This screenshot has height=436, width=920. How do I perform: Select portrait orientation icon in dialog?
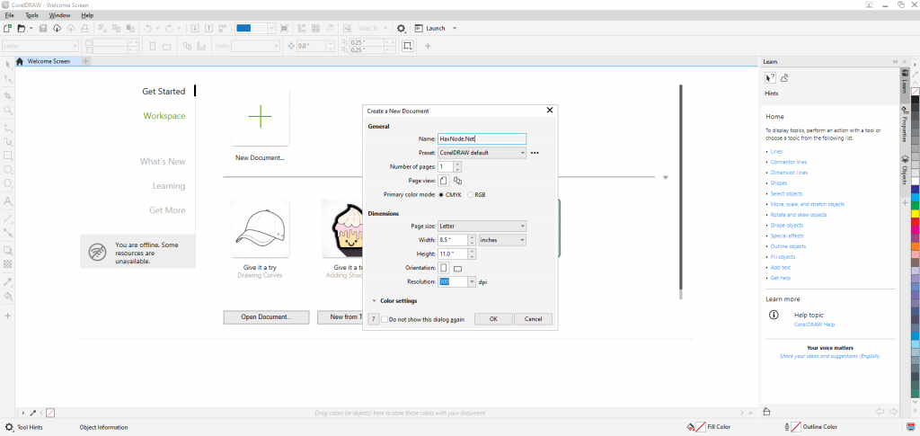point(443,268)
